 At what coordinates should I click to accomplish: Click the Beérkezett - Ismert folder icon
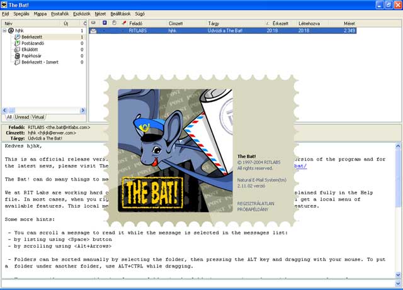(x=17, y=62)
